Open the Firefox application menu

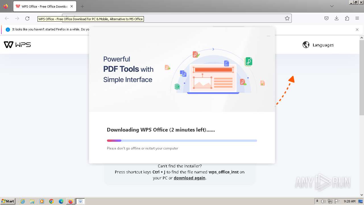[357, 18]
